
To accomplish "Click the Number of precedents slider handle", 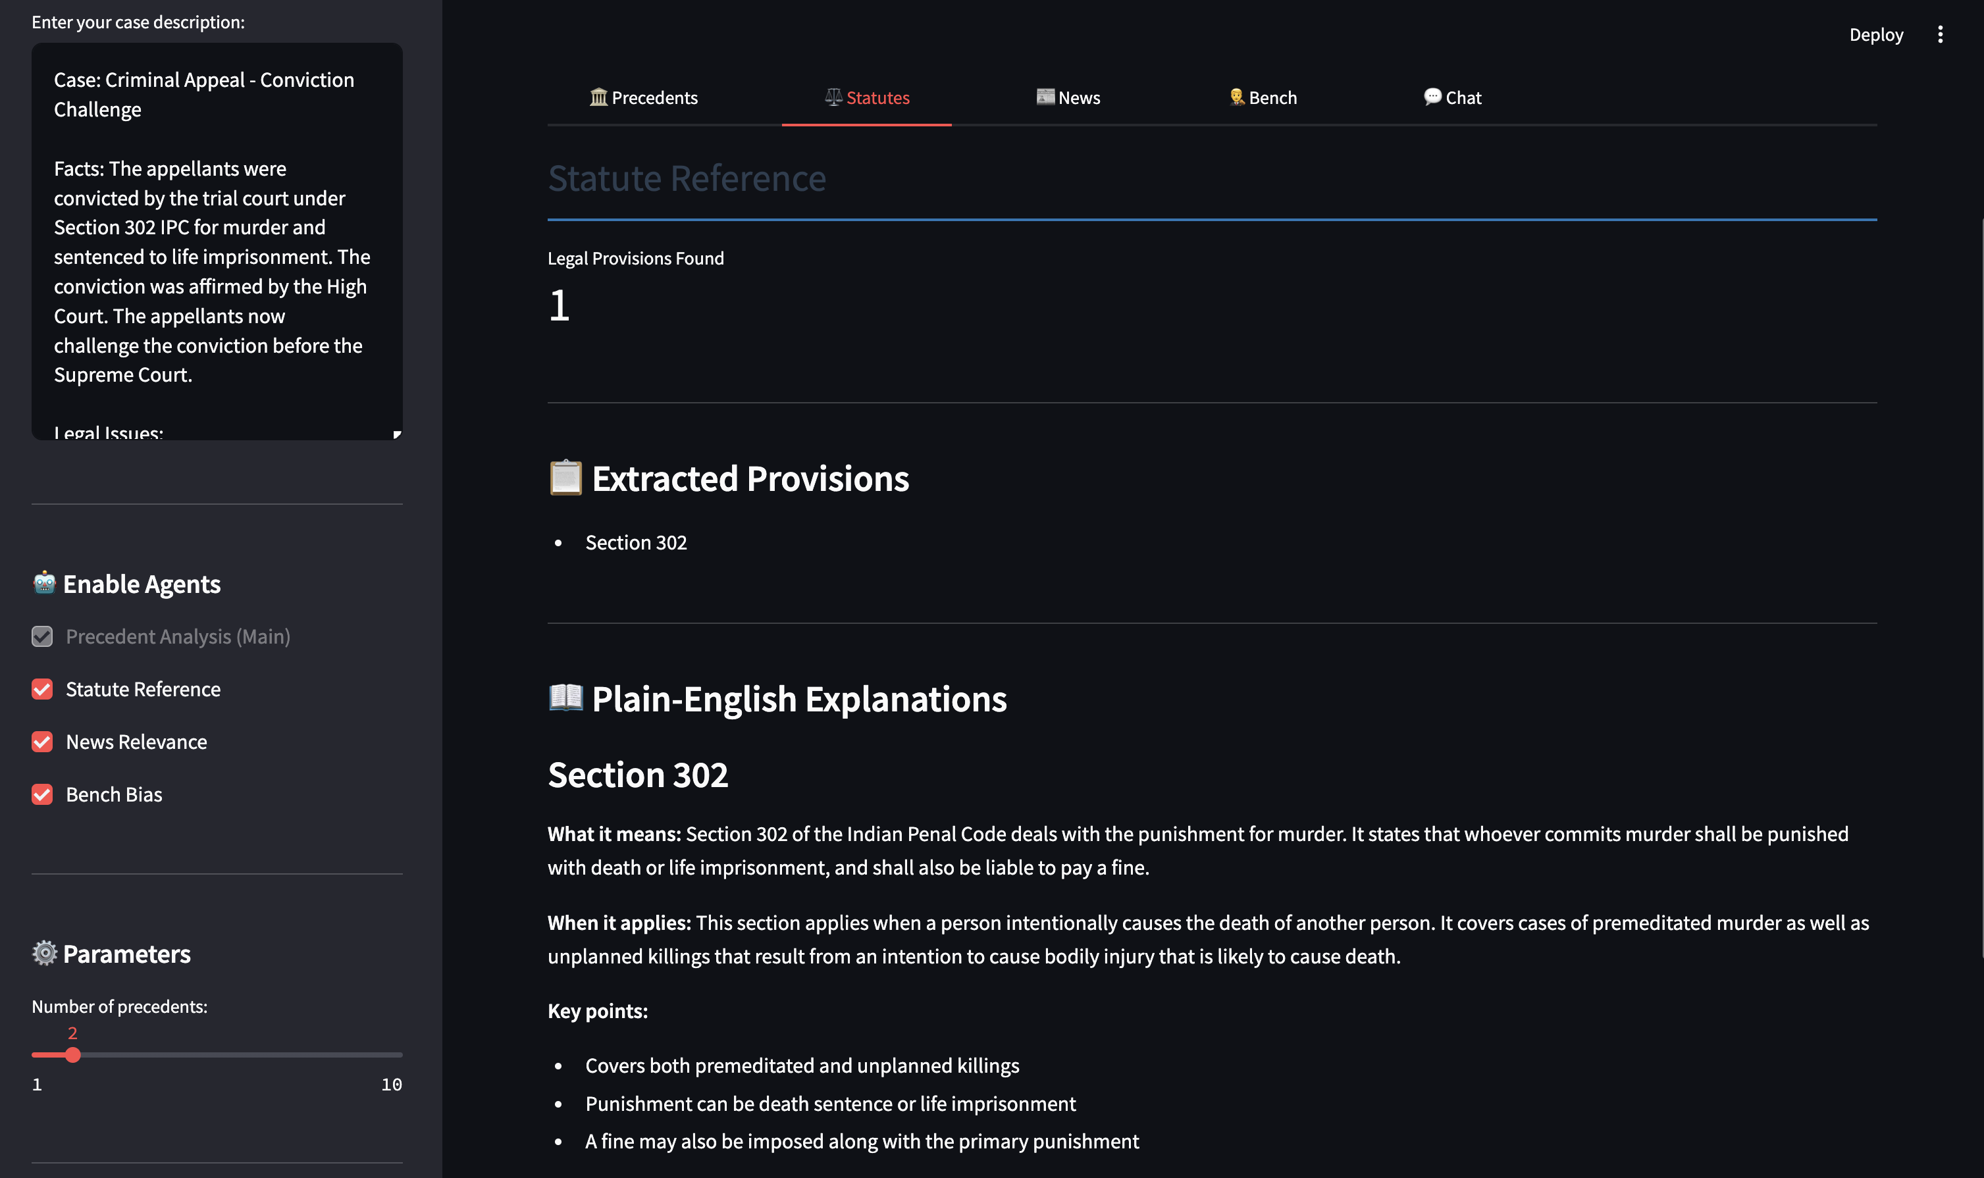I will coord(73,1055).
